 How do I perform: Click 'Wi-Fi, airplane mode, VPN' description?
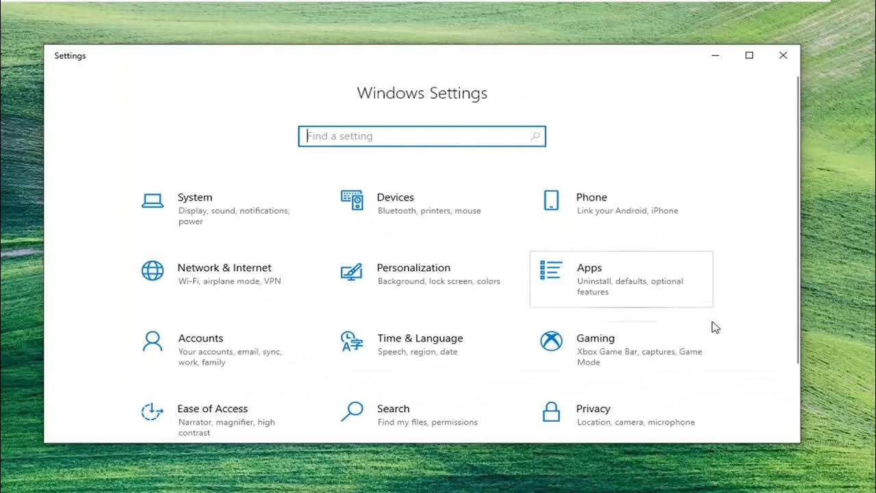[229, 281]
